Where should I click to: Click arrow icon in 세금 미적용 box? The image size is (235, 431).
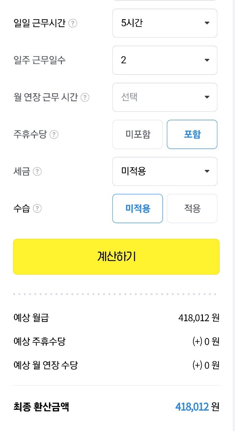(207, 171)
